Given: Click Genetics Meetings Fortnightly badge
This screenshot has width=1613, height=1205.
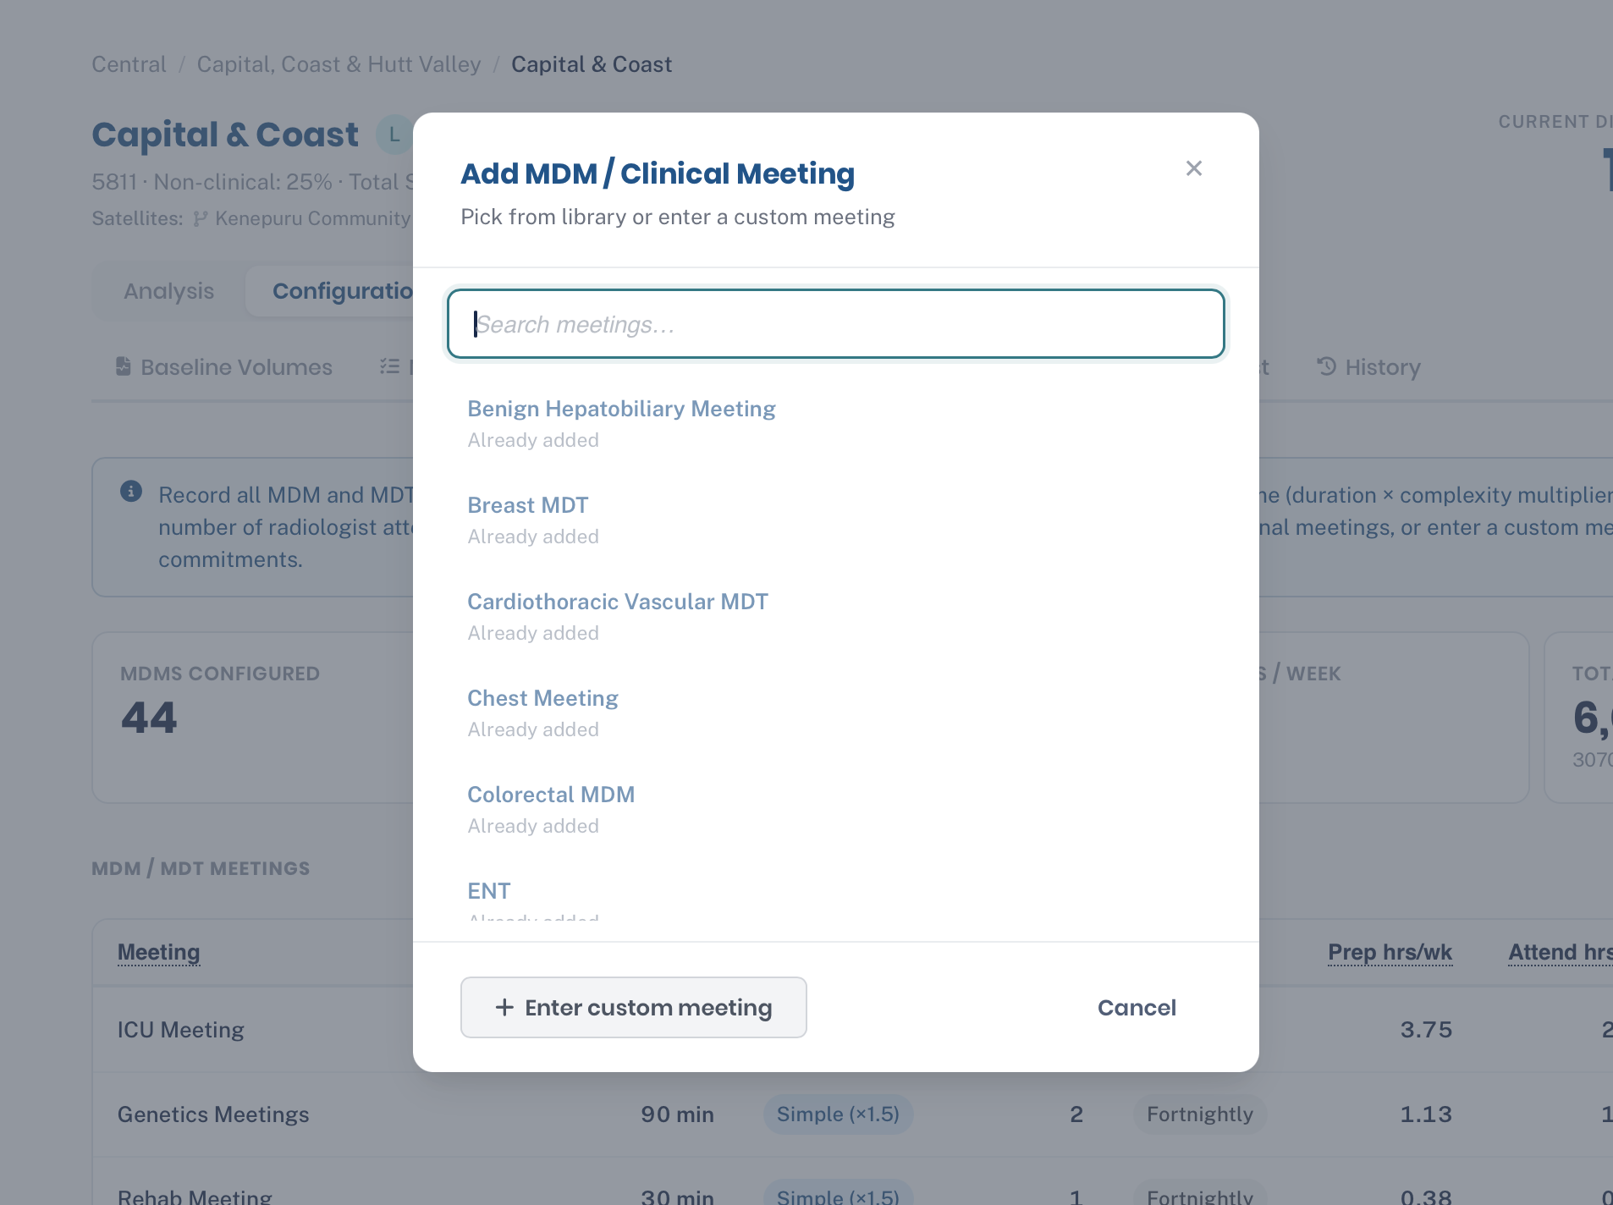Looking at the screenshot, I should coord(1200,1114).
